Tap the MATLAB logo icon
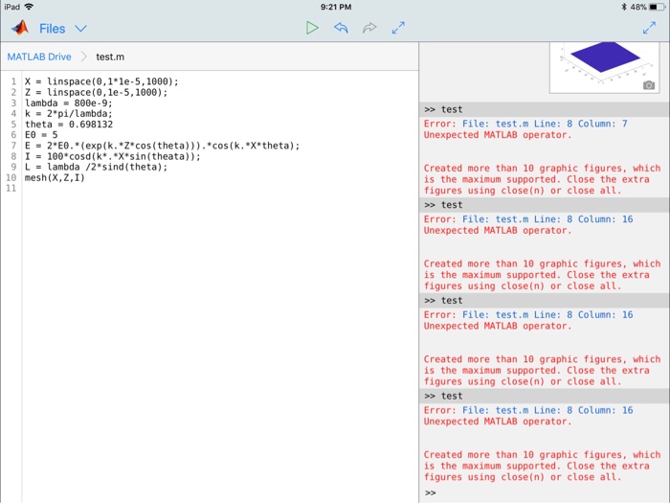This screenshot has height=503, width=670. tap(20, 28)
